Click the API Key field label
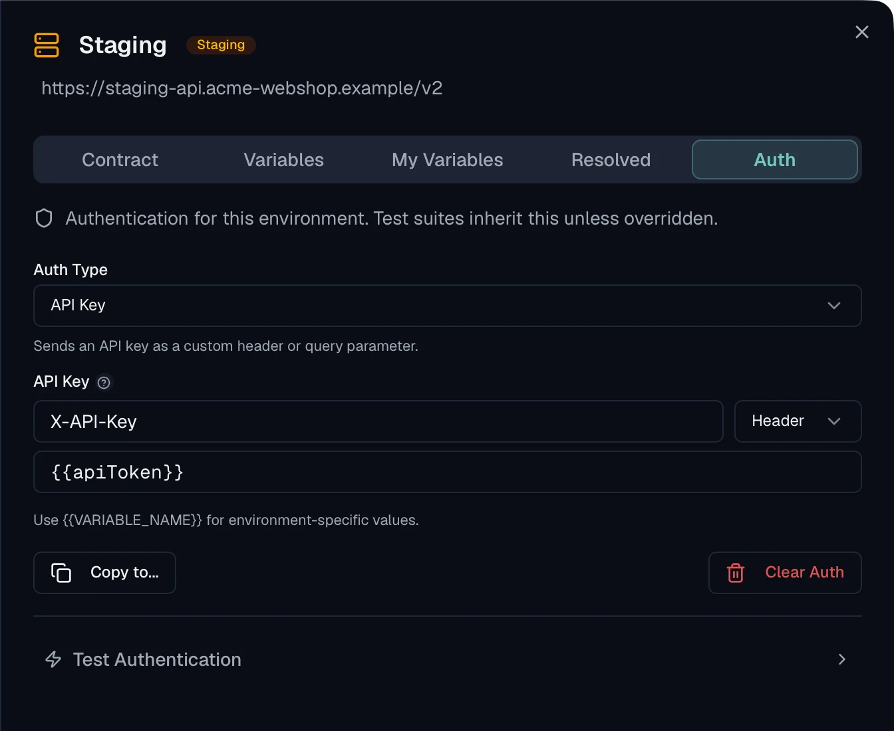This screenshot has height=731, width=894. pyautogui.click(x=61, y=381)
